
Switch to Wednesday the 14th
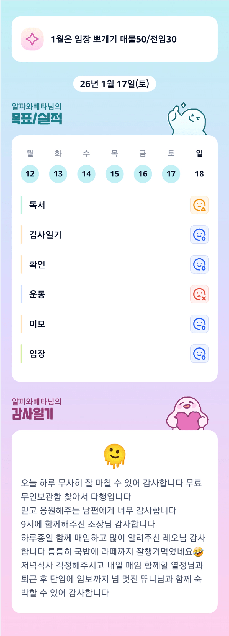(86, 174)
